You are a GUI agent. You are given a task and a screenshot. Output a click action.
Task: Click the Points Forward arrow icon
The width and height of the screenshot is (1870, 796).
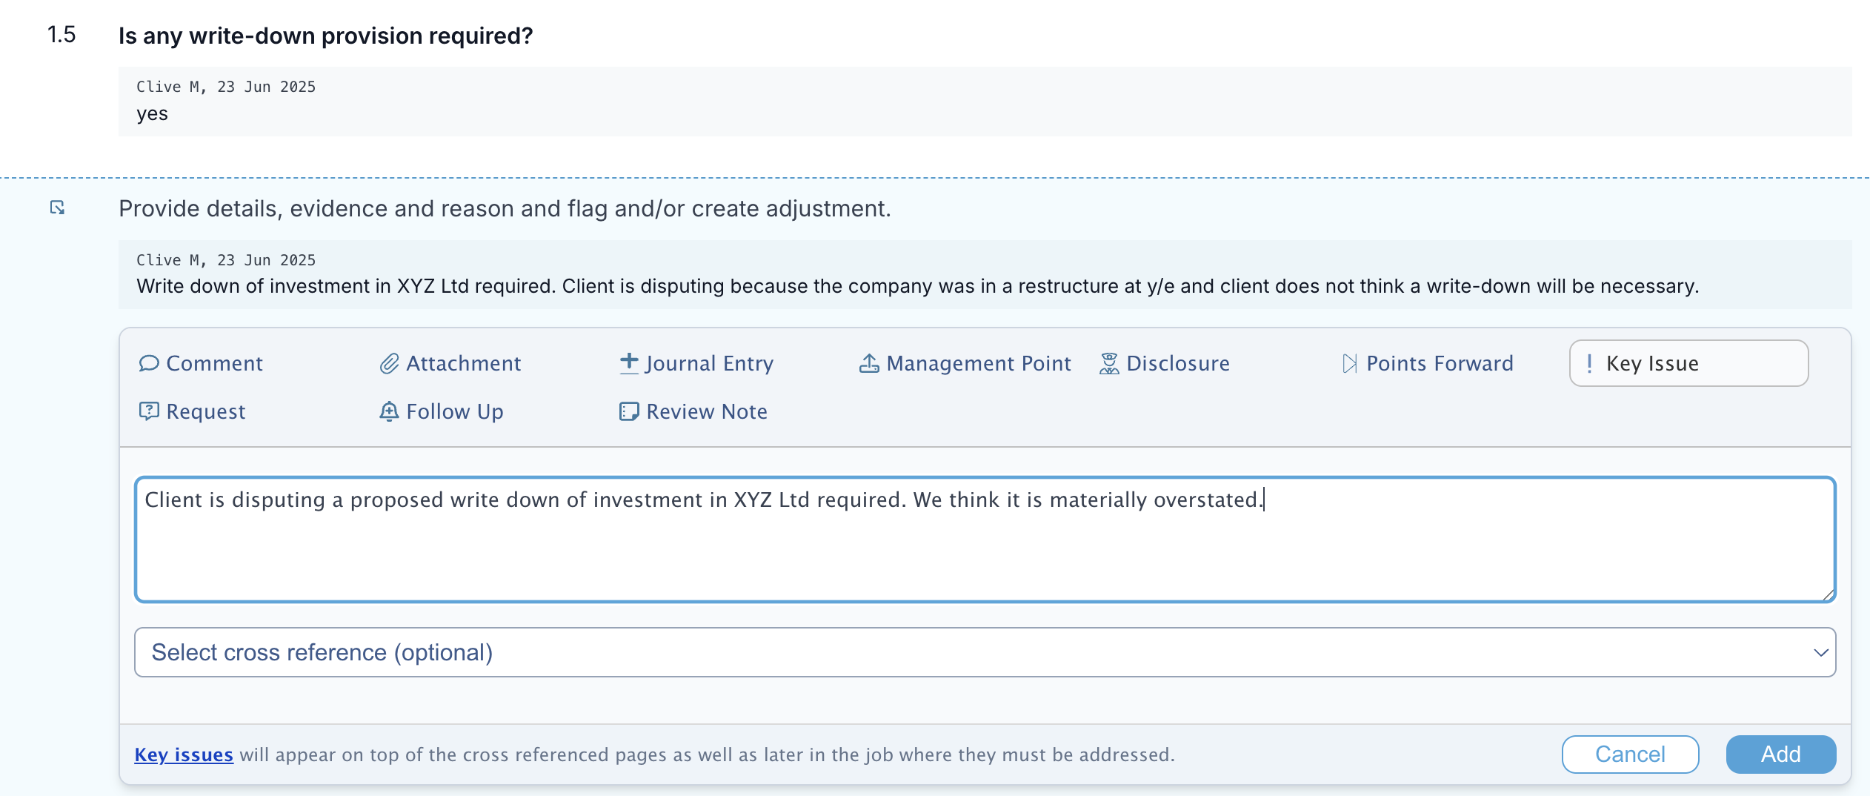(1350, 363)
